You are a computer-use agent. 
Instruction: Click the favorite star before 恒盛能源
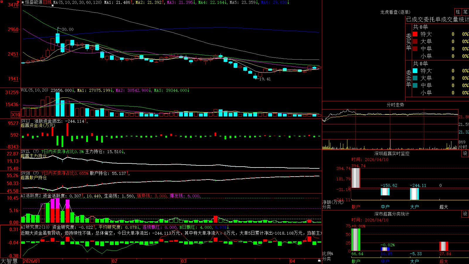pos(23,2)
